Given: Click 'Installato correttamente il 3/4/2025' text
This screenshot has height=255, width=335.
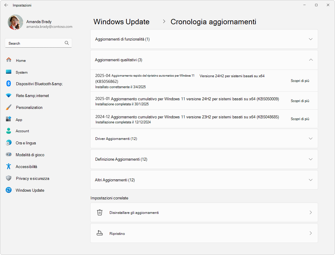Looking at the screenshot, I should tap(120, 87).
